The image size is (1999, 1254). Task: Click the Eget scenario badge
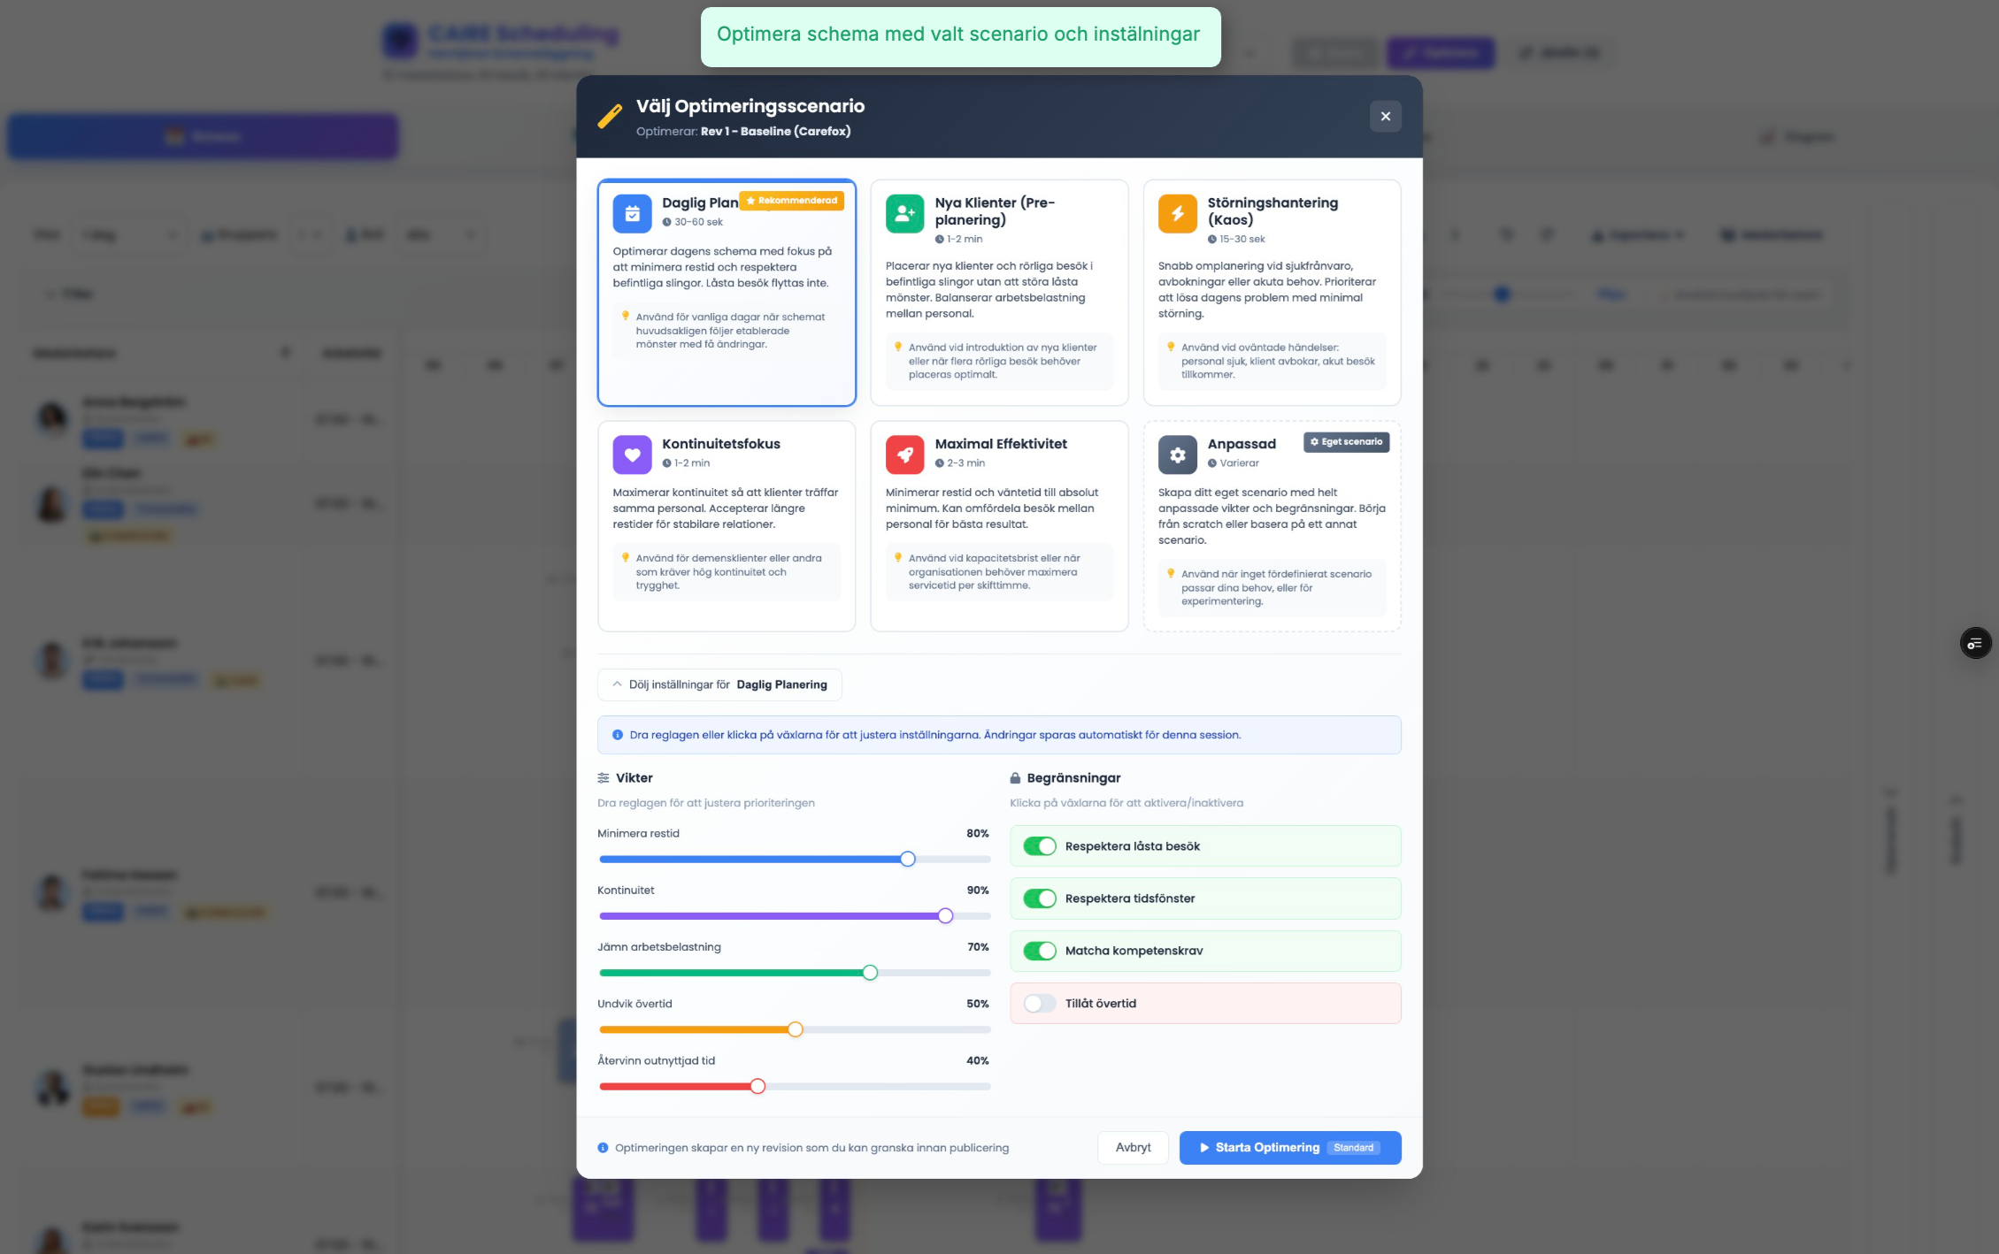(x=1346, y=442)
